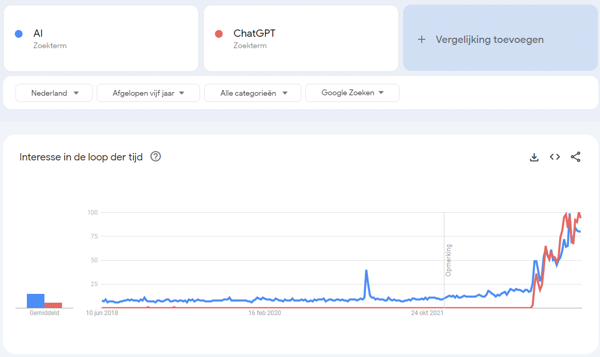Screen dimensions: 600x357
Task: Click the blue spike on the trend line
Action: coord(367,272)
